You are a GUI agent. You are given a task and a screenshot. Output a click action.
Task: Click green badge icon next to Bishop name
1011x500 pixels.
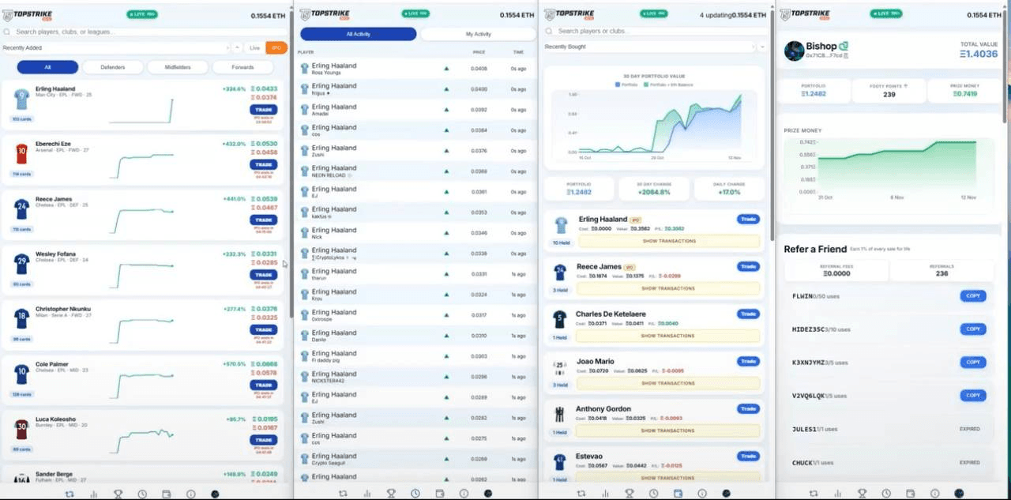click(844, 46)
